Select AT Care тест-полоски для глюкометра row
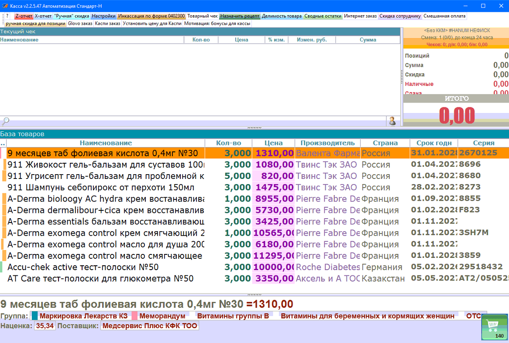This screenshot has height=343, width=509. tap(254, 278)
